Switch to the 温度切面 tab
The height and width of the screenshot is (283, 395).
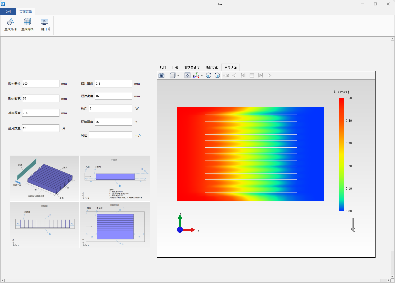coord(212,67)
